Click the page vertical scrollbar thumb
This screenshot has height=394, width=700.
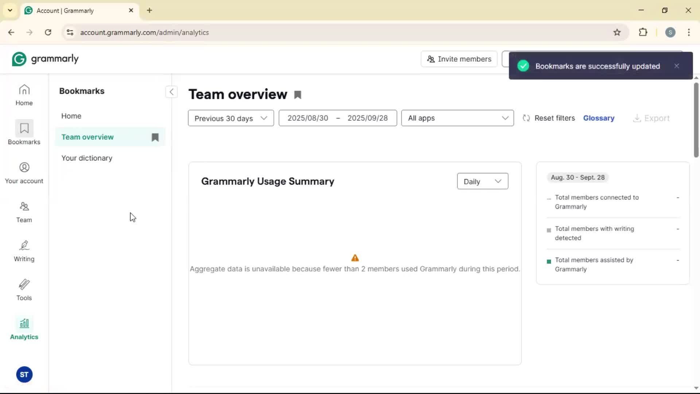(696, 120)
